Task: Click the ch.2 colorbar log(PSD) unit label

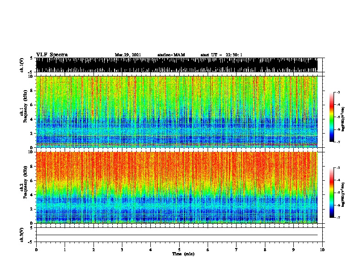Action: click(343, 194)
